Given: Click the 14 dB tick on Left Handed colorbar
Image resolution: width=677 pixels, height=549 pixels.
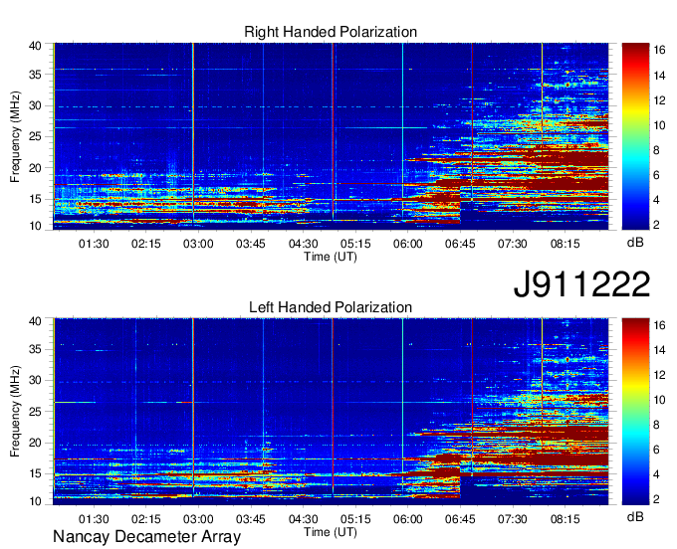Looking at the screenshot, I should point(659,350).
